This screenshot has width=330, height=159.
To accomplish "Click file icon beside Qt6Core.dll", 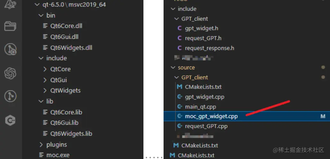I will [x=45, y=26].
